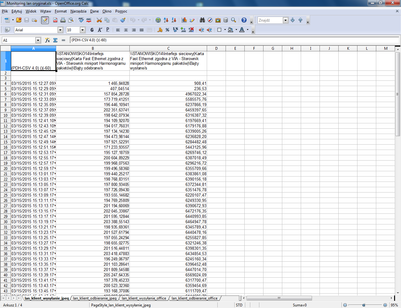Switch to the lan_klient_odbieranie_jpeg sheet tab
This screenshot has height=308, width=401.
pos(95,298)
